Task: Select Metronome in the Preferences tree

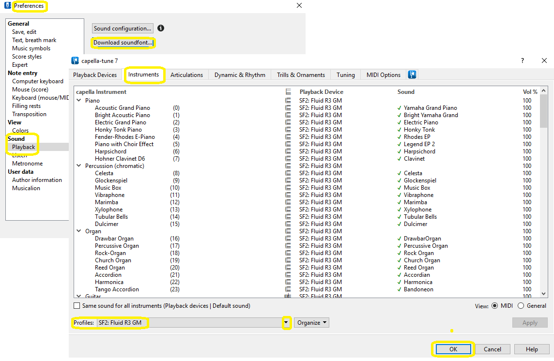Action: [x=27, y=164]
